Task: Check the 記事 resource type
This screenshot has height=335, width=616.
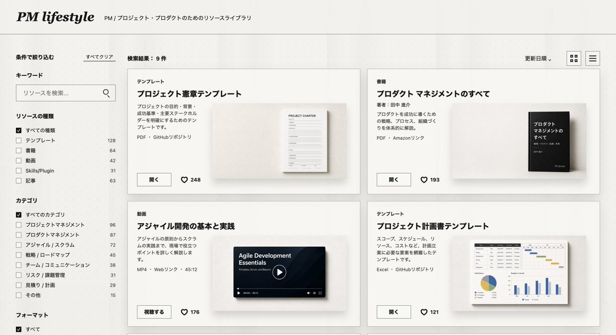Action: [x=19, y=181]
